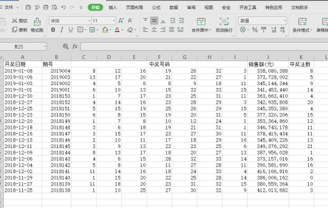Decrease decimal places
Viewport: 328px width, 208px height.
click(282, 29)
